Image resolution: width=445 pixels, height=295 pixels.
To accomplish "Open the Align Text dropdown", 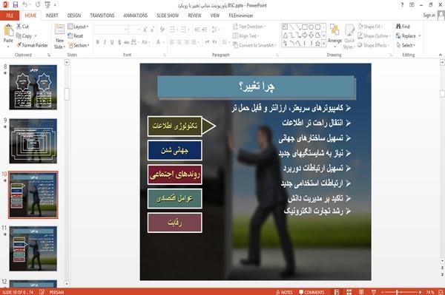I will [x=245, y=36].
